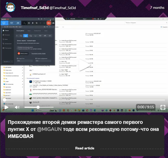Click the volume slider track
This screenshot has width=168, height=158.
39,107
